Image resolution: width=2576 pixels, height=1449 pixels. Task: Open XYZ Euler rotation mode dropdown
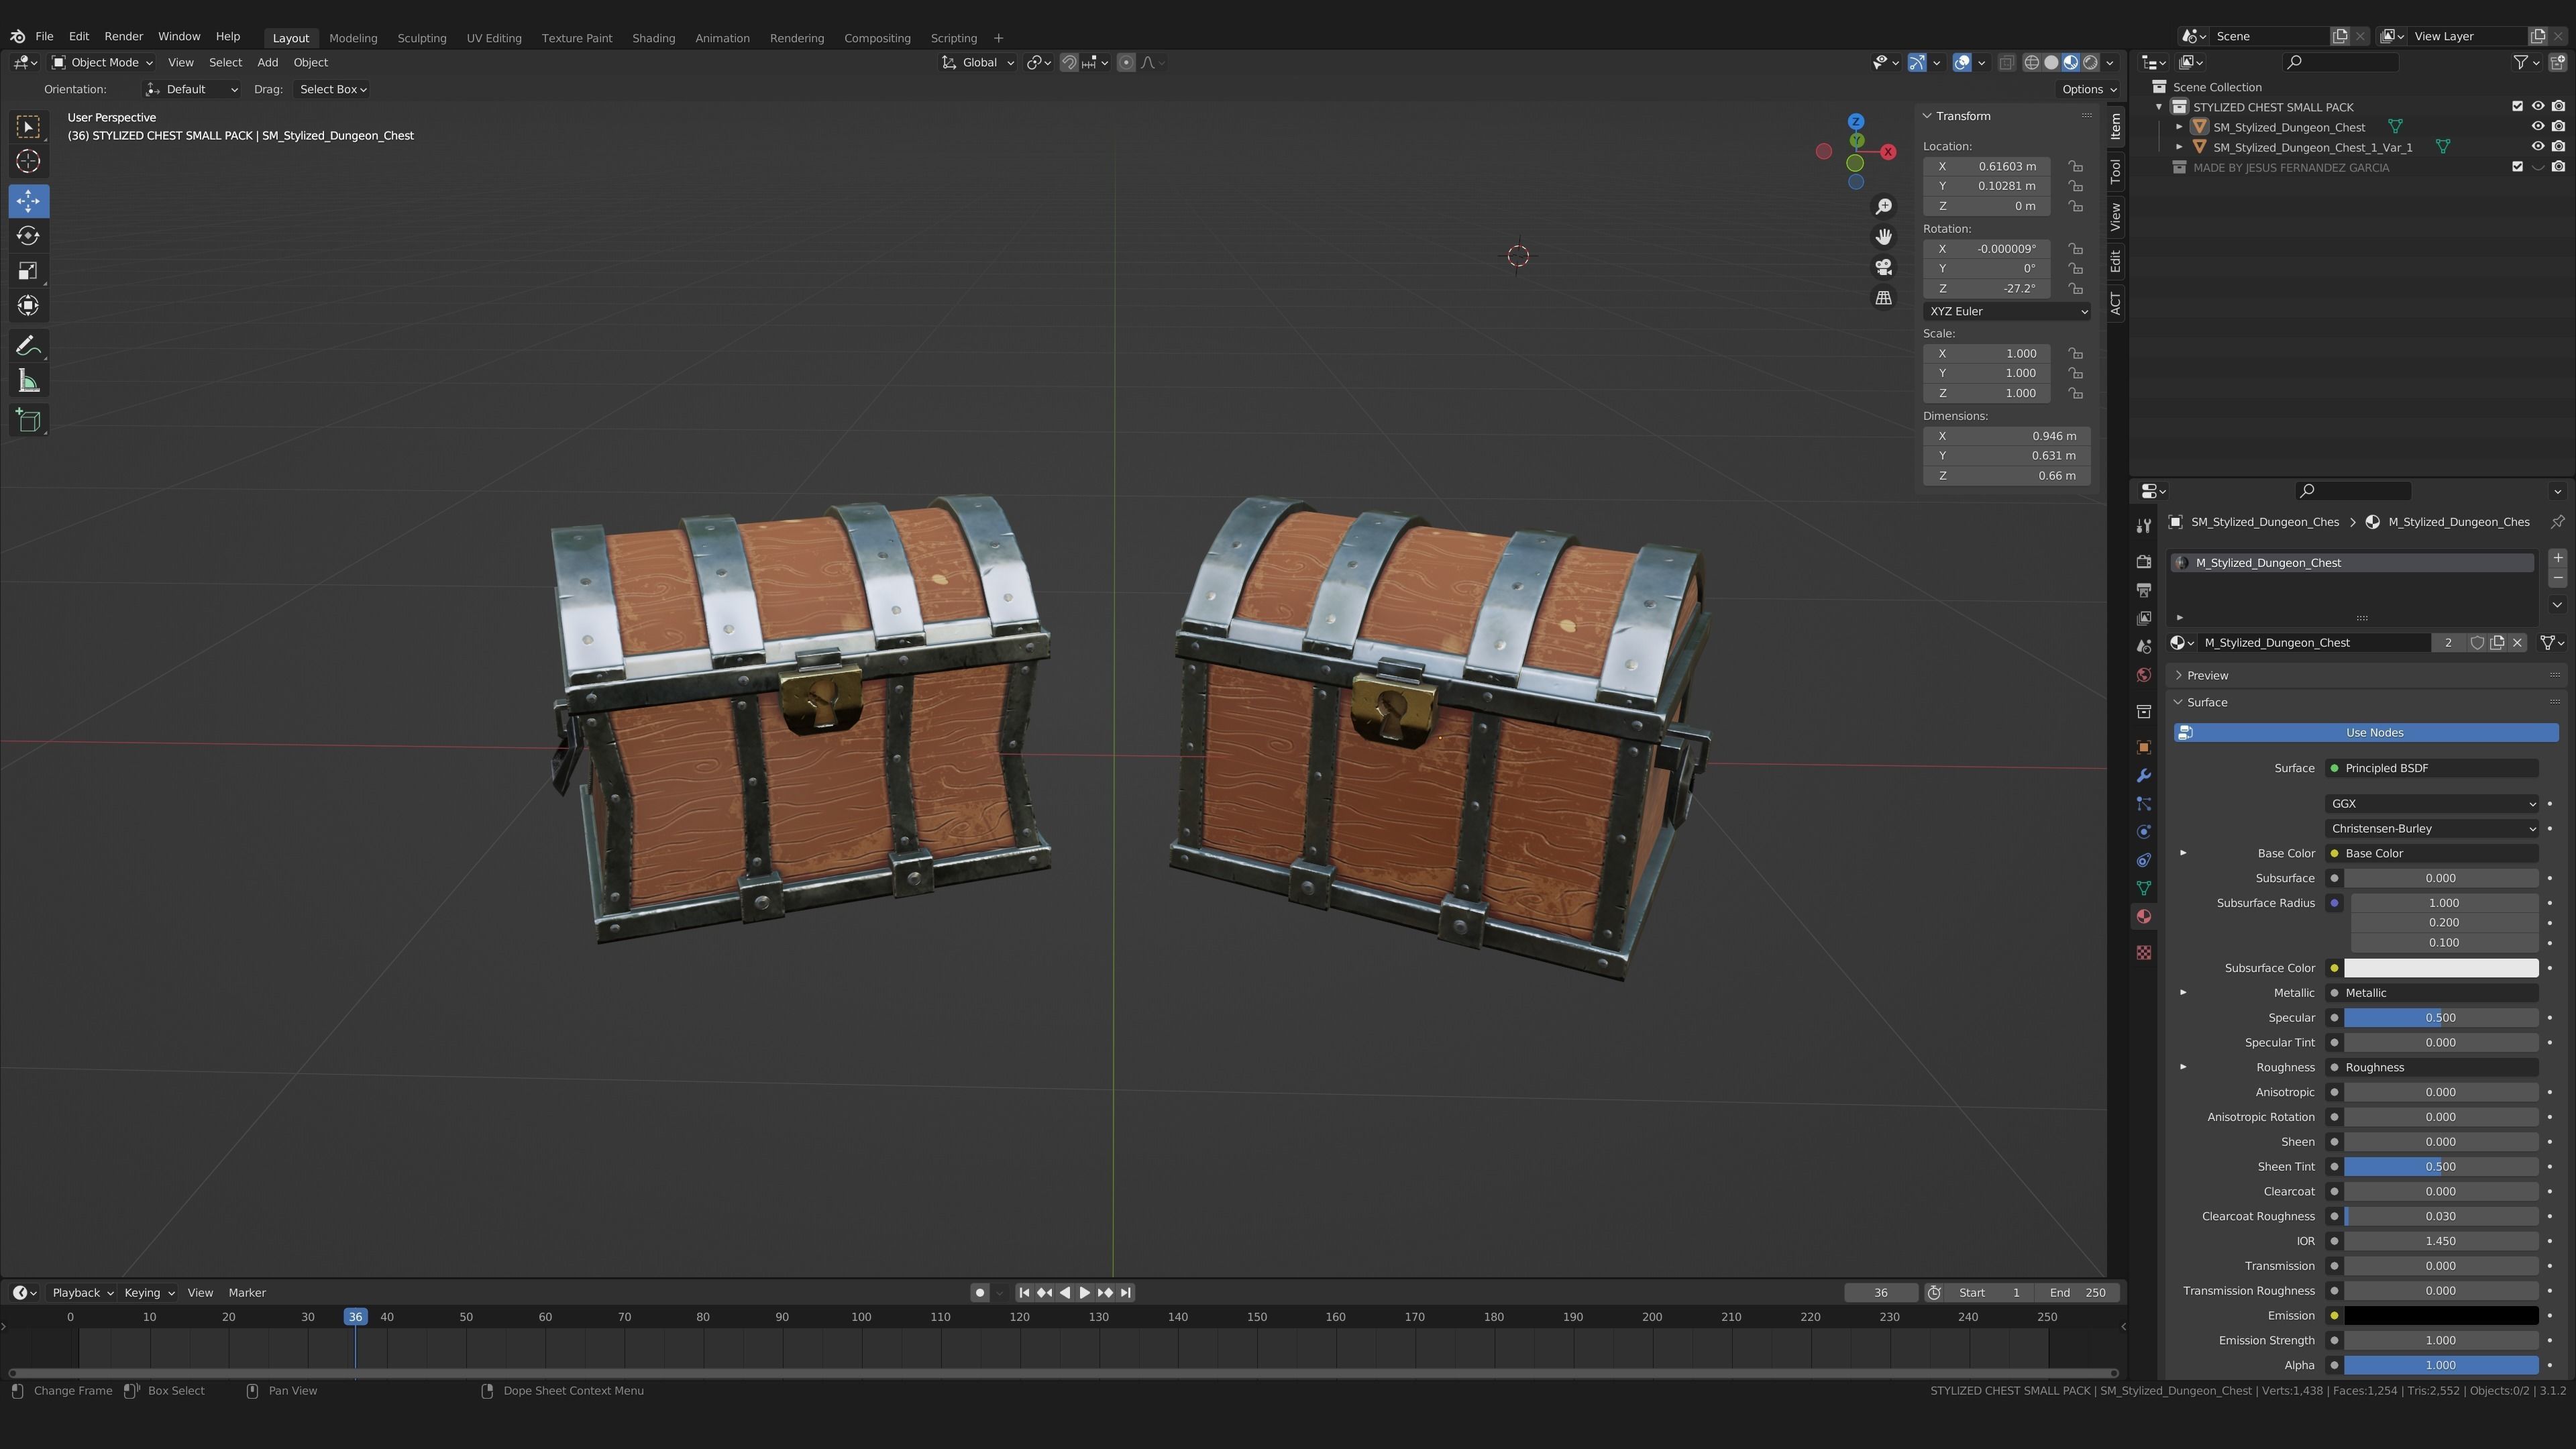coord(2006,311)
